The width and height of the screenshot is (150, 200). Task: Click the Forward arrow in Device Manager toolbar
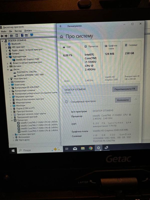[x=6, y=36]
